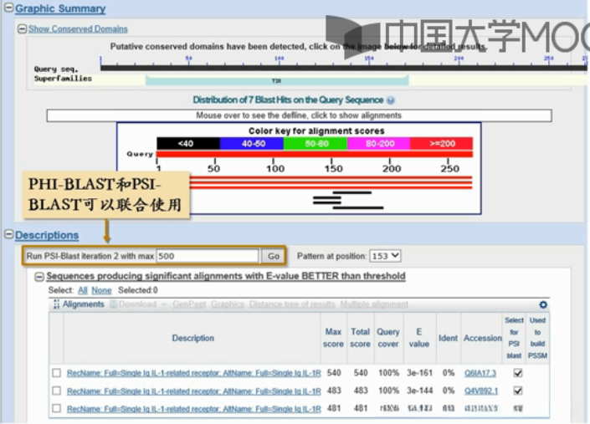The height and width of the screenshot is (424, 590).
Task: Click the E value 3e-144 cell
Action: pyautogui.click(x=419, y=391)
